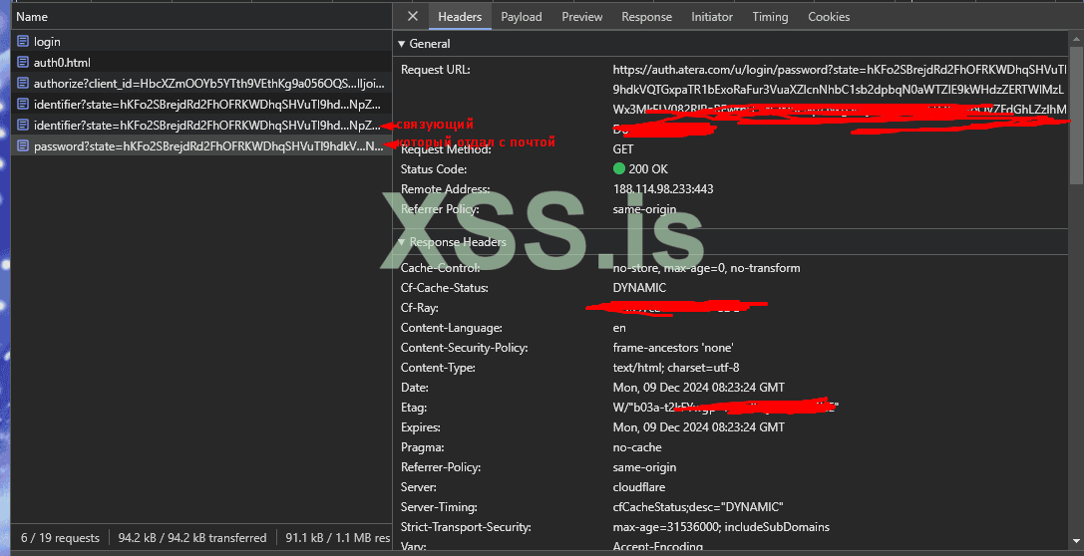This screenshot has height=556, width=1084.
Task: Click the Content-Language value en
Action: [619, 328]
